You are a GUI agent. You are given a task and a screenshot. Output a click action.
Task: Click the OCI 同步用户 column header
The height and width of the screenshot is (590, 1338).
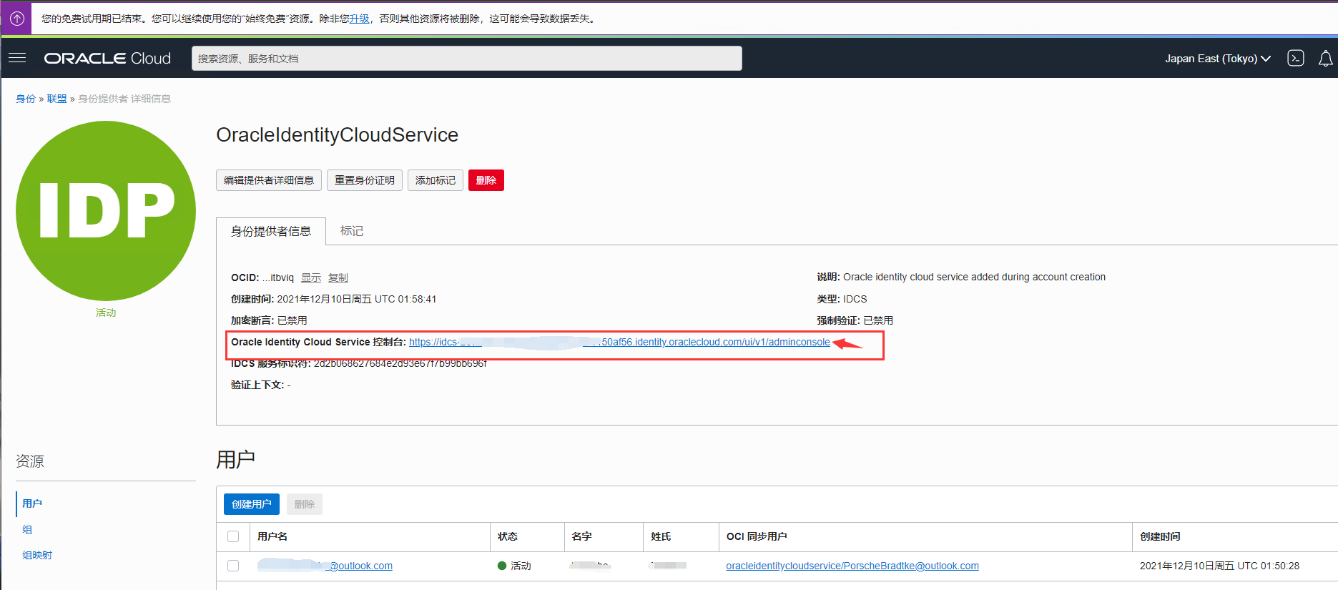pos(757,536)
